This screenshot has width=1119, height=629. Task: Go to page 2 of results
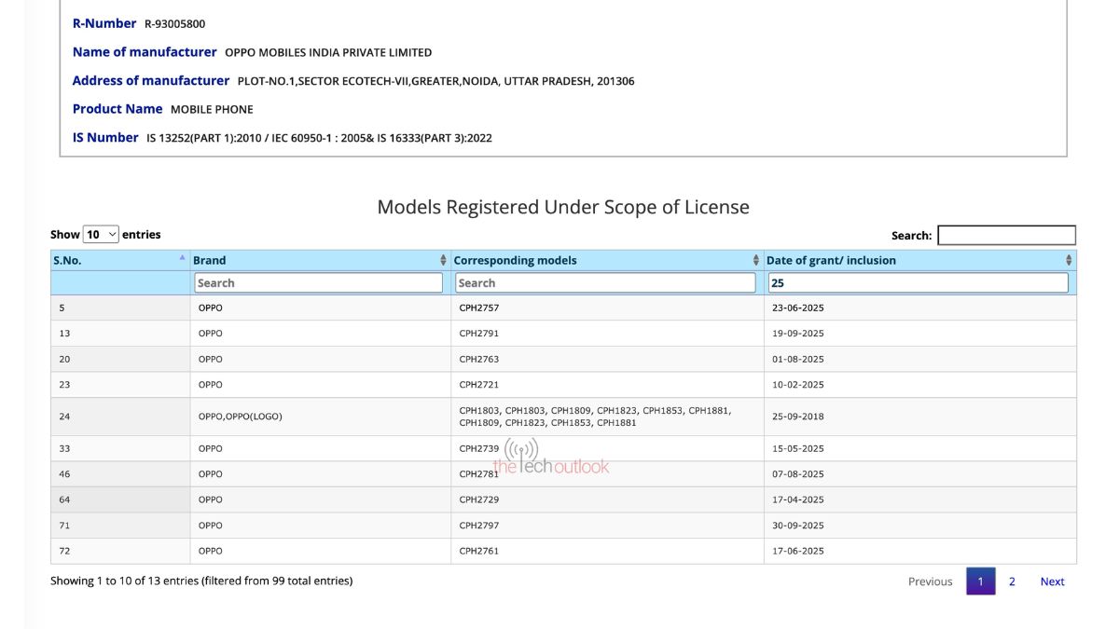click(1011, 581)
